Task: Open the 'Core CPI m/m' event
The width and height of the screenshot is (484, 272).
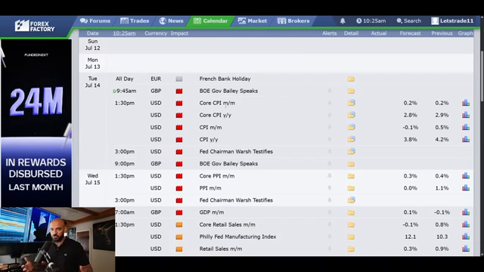Action: (217, 103)
